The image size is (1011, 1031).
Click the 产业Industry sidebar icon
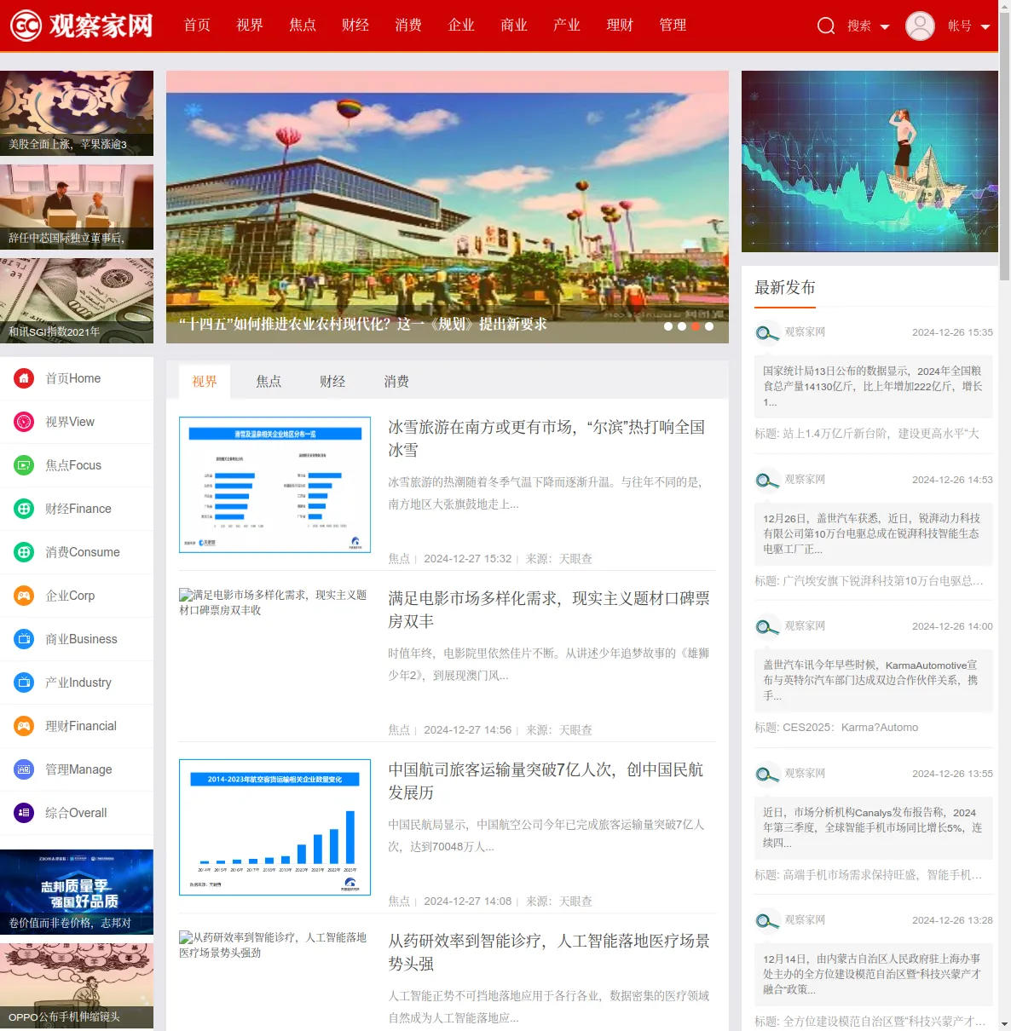point(24,683)
